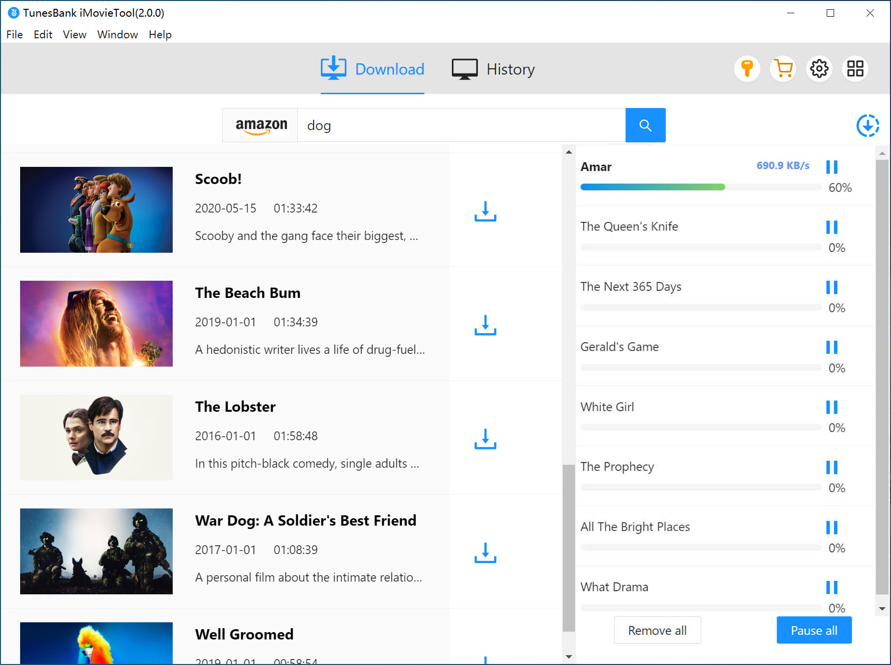Image resolution: width=891 pixels, height=665 pixels.
Task: Pause The Queen's Knife download
Action: [x=832, y=227]
